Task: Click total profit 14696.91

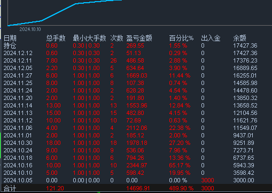Action: [x=138, y=188]
